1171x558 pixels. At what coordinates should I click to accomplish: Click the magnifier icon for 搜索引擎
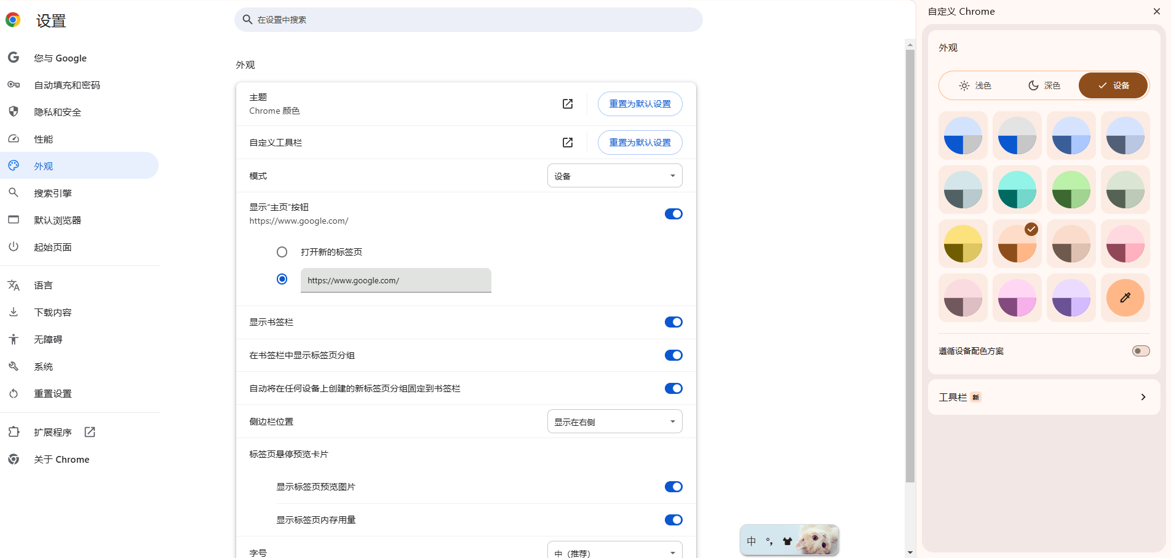coord(14,193)
